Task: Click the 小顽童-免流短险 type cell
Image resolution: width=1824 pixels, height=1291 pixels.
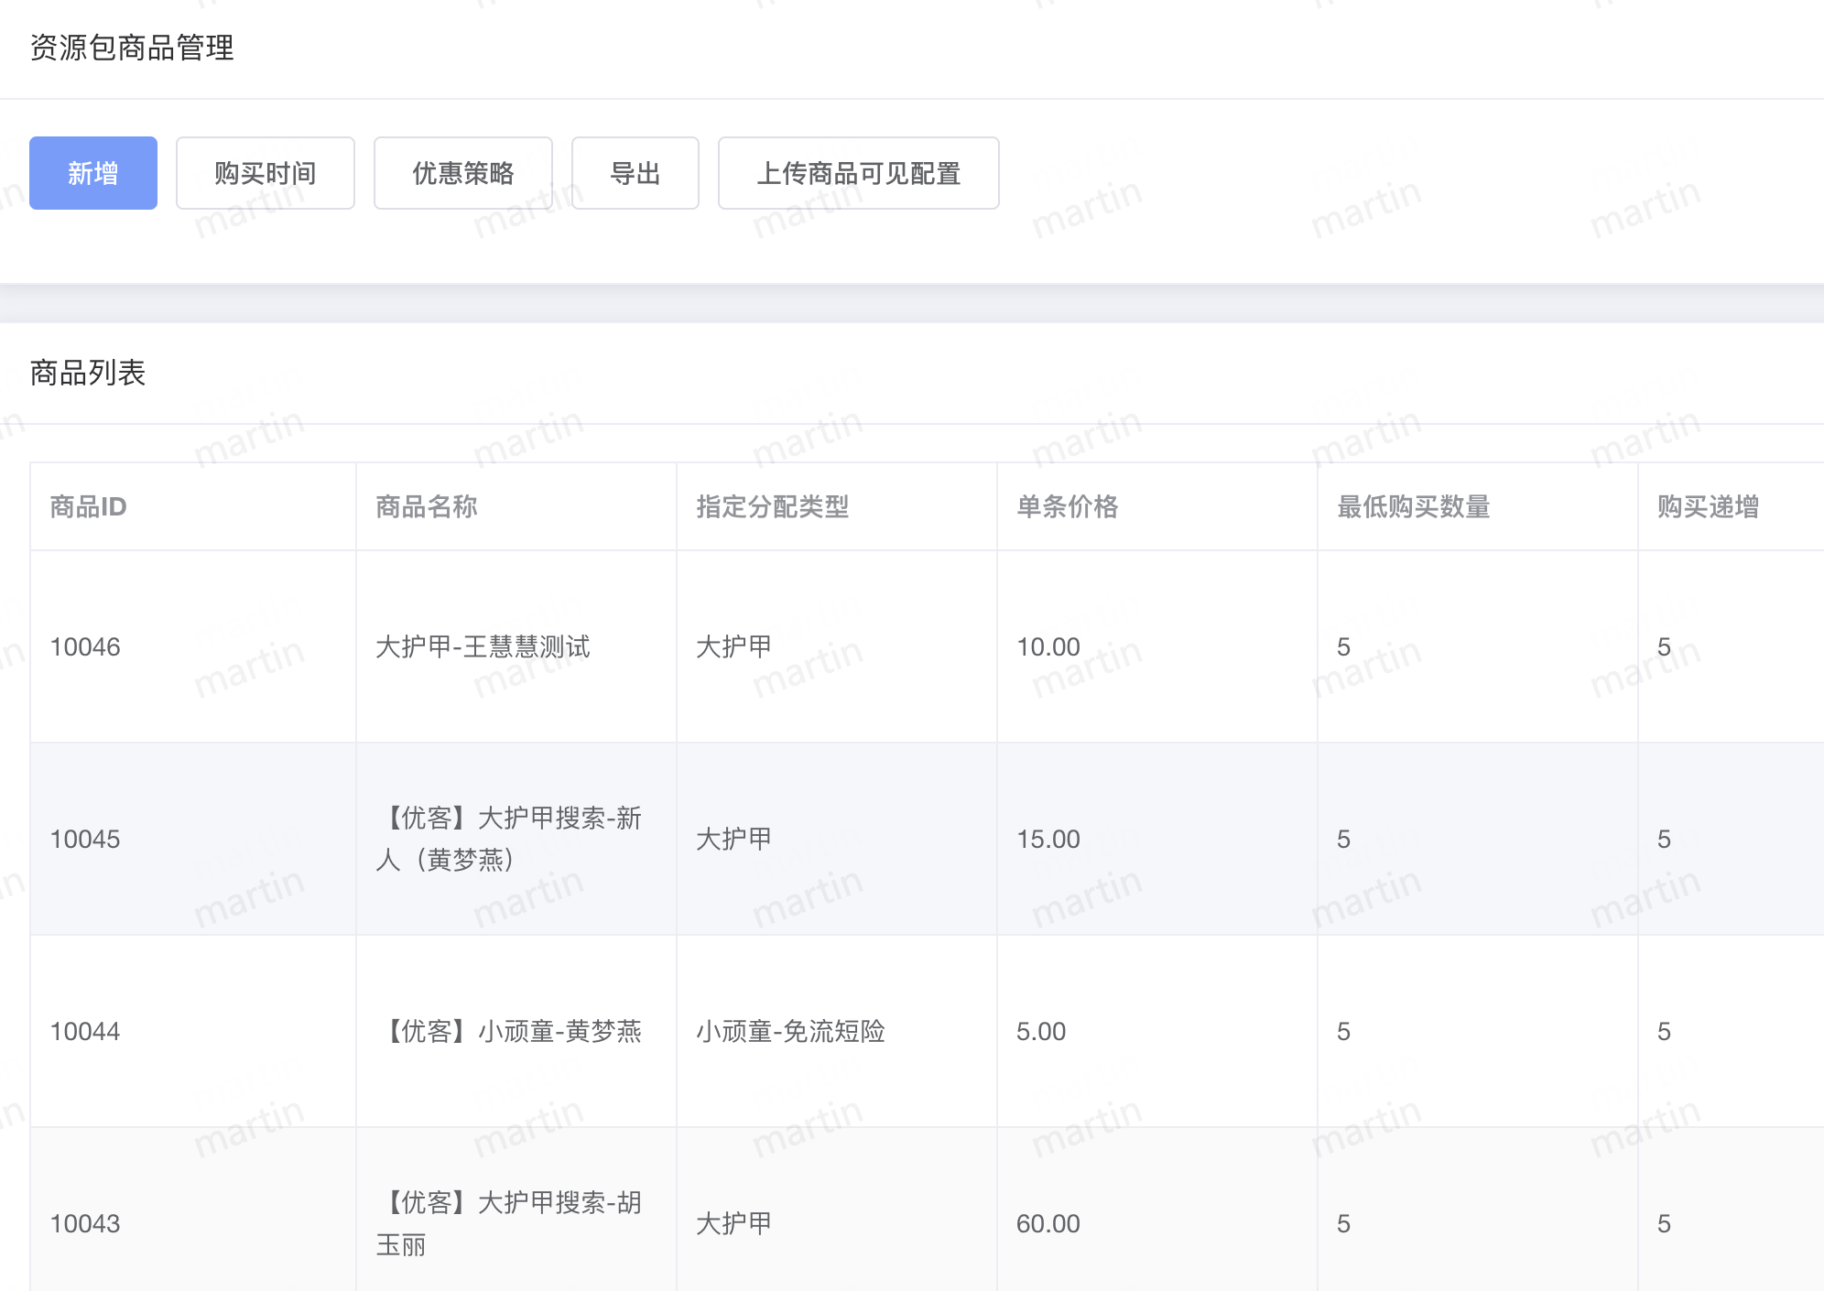Action: click(x=790, y=1031)
